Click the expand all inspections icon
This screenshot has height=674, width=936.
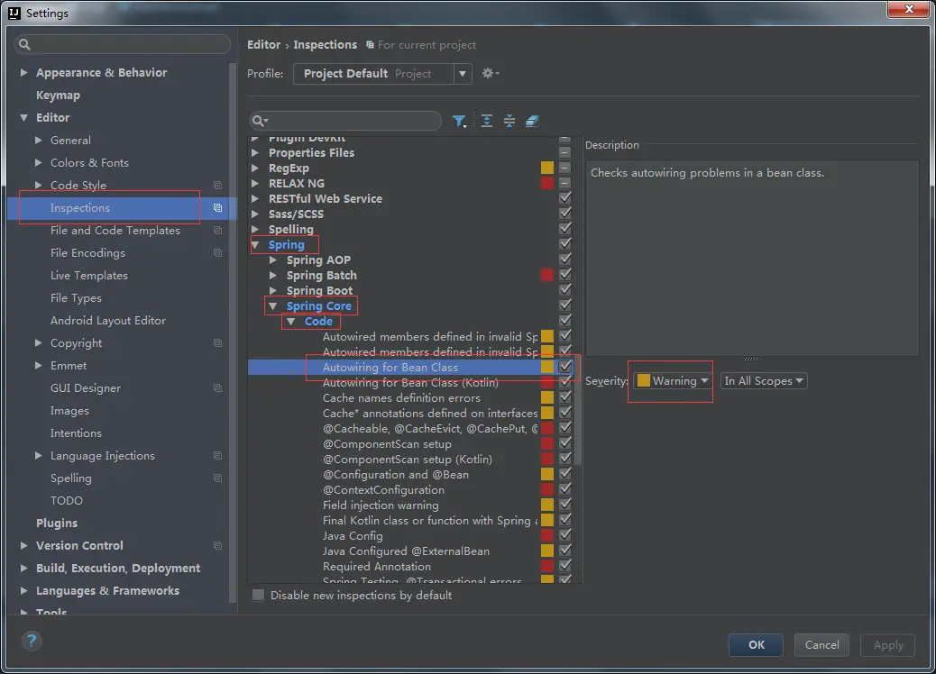point(487,121)
